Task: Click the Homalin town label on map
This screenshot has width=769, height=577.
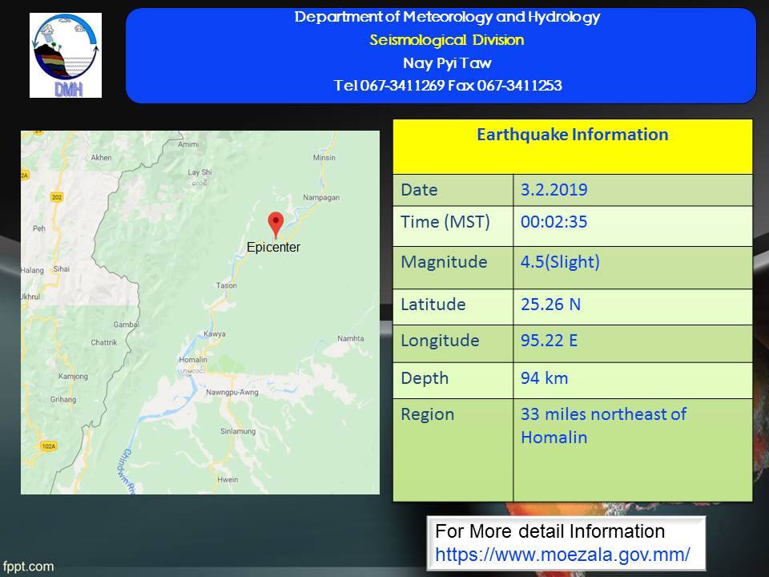Action: point(193,360)
